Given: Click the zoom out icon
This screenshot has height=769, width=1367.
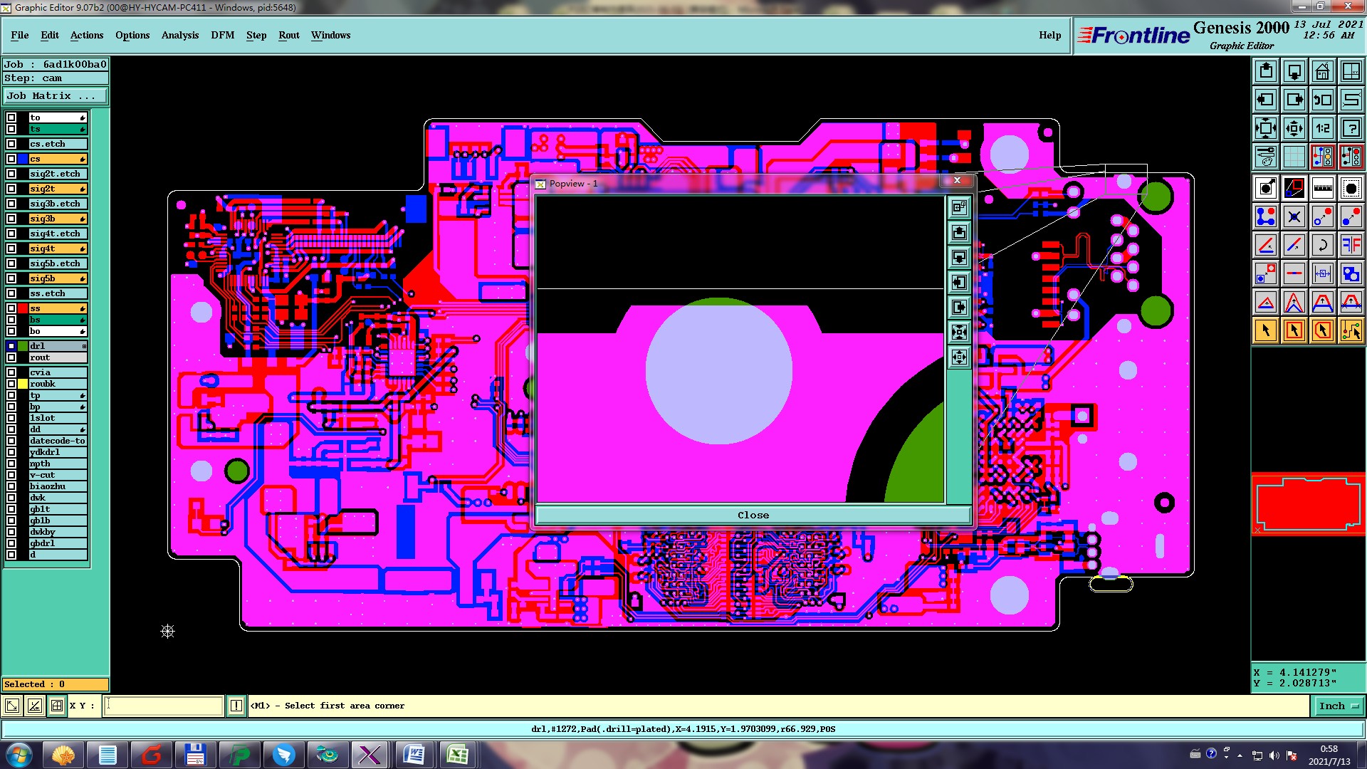Looking at the screenshot, I should coord(1294,128).
